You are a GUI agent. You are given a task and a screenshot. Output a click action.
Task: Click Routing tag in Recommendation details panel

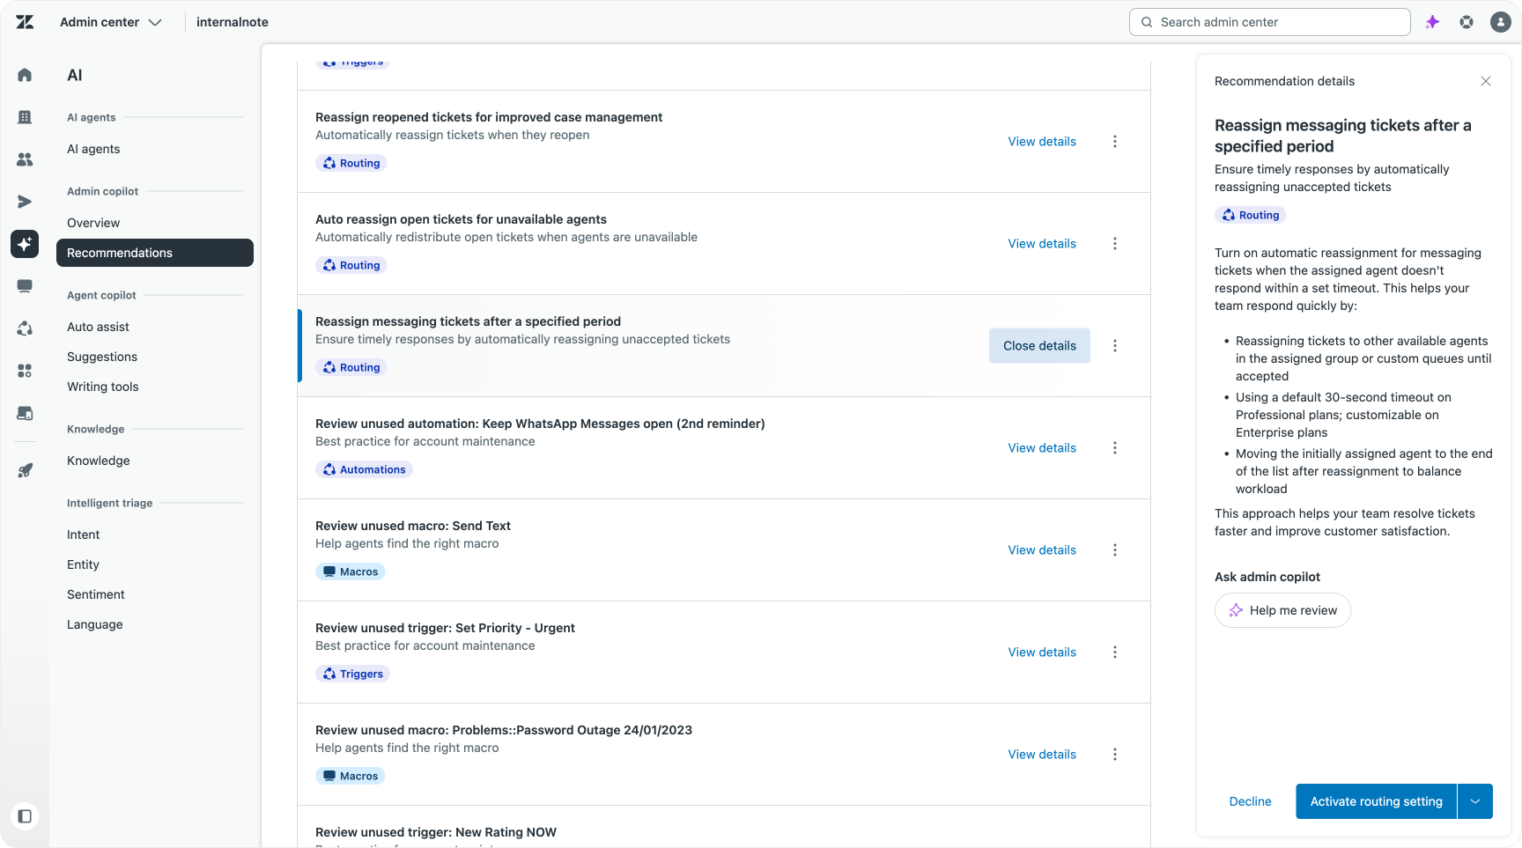1250,215
